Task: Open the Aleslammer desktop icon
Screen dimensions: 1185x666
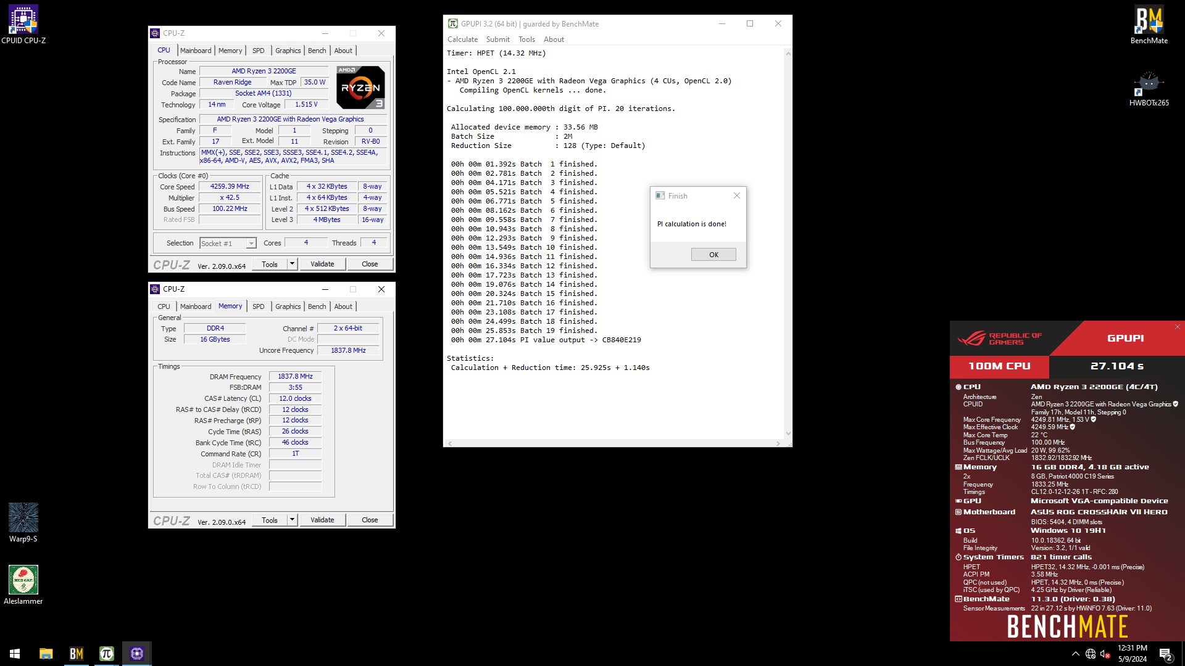Action: [x=23, y=585]
